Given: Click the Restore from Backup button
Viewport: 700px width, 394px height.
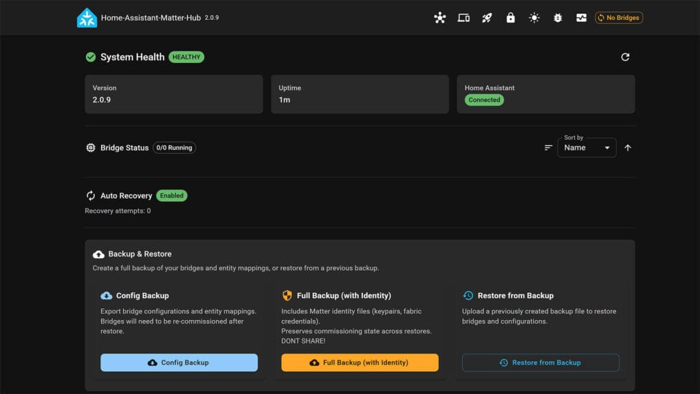Looking at the screenshot, I should [540, 363].
